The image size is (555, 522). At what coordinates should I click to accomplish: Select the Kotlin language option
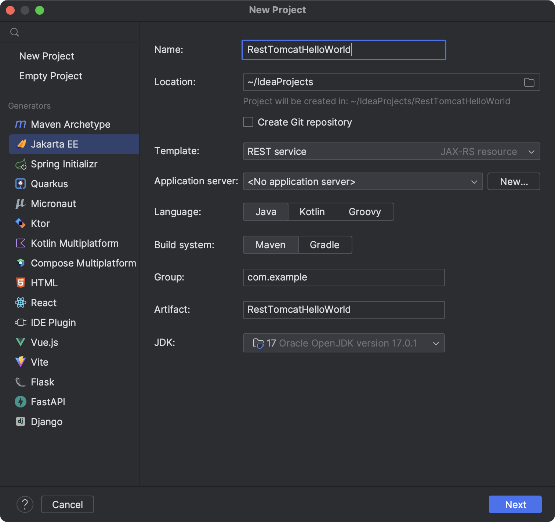312,212
